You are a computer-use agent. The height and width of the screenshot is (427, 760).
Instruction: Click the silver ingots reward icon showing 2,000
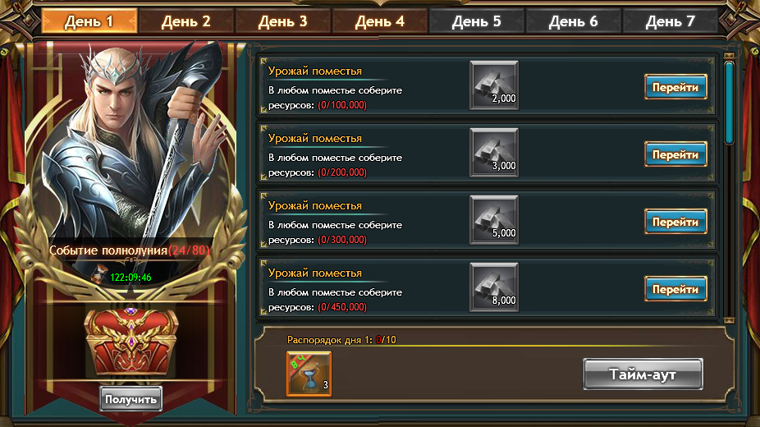click(x=494, y=85)
